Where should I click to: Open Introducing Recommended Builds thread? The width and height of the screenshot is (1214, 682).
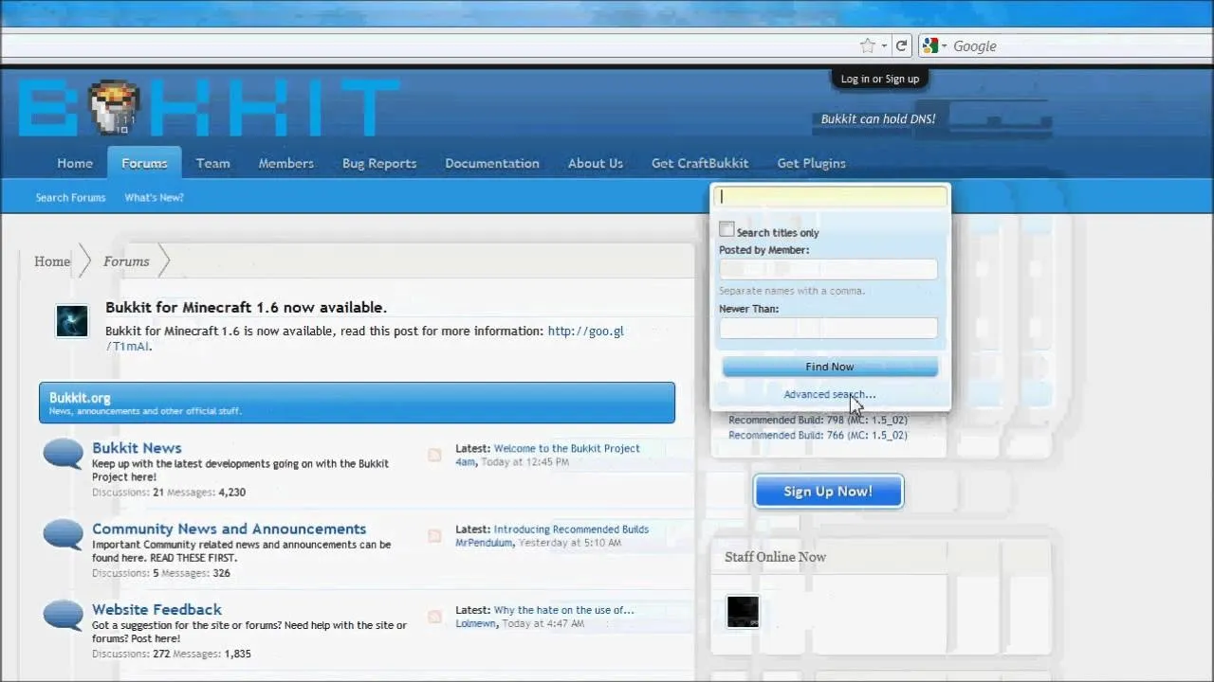click(x=571, y=529)
